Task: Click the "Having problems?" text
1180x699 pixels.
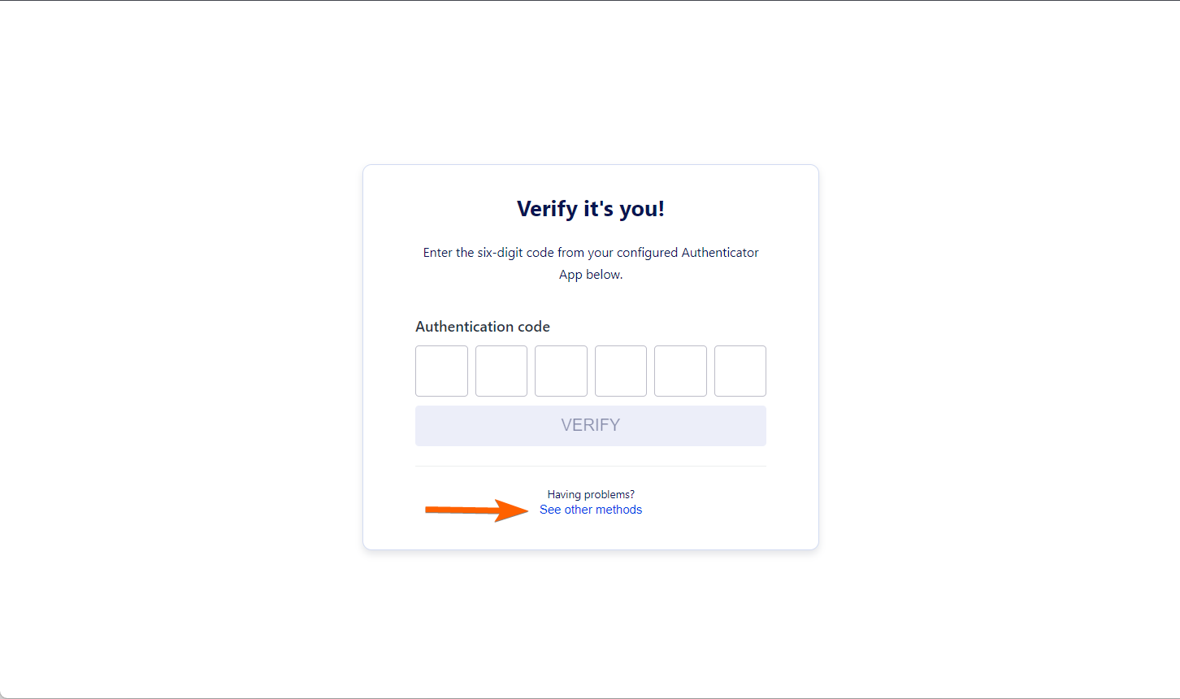Action: [591, 494]
